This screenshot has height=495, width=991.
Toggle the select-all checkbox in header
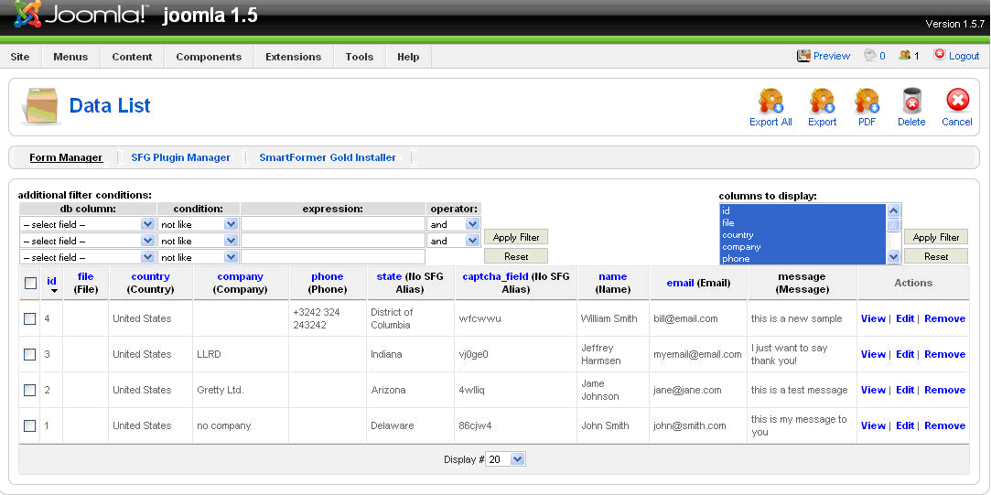point(30,284)
